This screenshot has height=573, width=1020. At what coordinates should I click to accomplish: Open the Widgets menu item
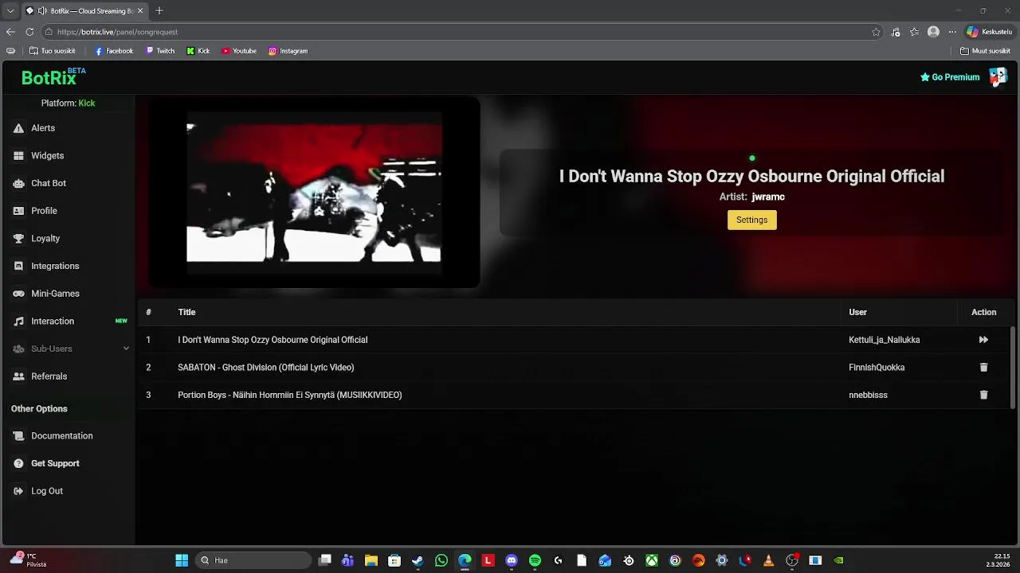click(x=47, y=156)
